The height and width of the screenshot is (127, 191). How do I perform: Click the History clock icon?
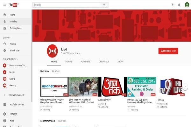pyautogui.click(x=5, y=44)
